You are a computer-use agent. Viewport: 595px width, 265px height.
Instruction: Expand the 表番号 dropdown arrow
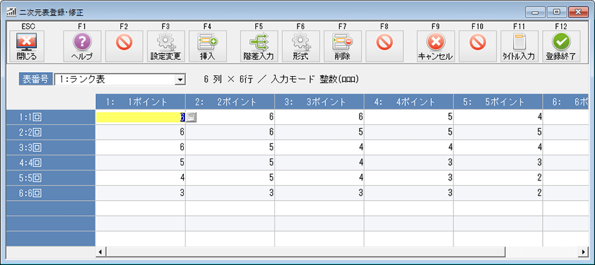(178, 80)
